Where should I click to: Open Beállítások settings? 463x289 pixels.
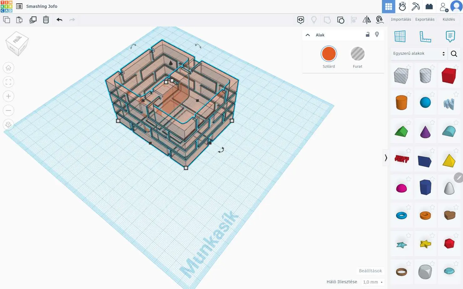tap(370, 271)
